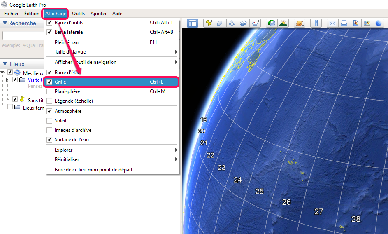The image size is (388, 234).
Task: Add an image overlay toolbar icon
Action: tap(244, 23)
